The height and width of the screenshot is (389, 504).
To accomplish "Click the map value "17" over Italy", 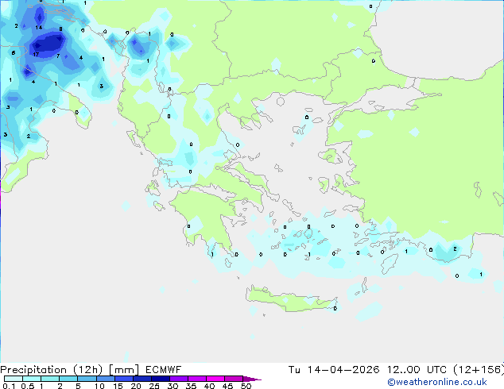I will (36, 55).
